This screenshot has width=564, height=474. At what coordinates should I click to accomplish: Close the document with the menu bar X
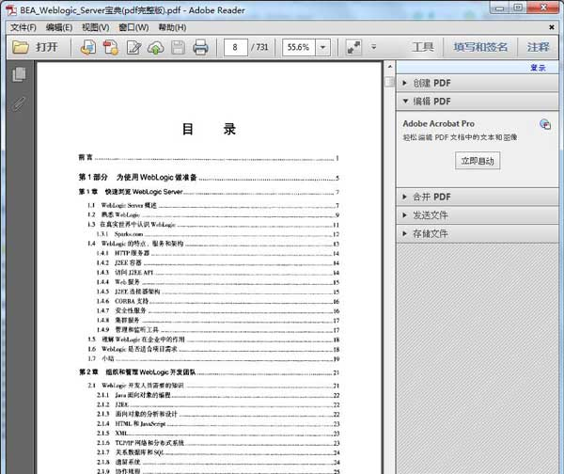click(552, 27)
